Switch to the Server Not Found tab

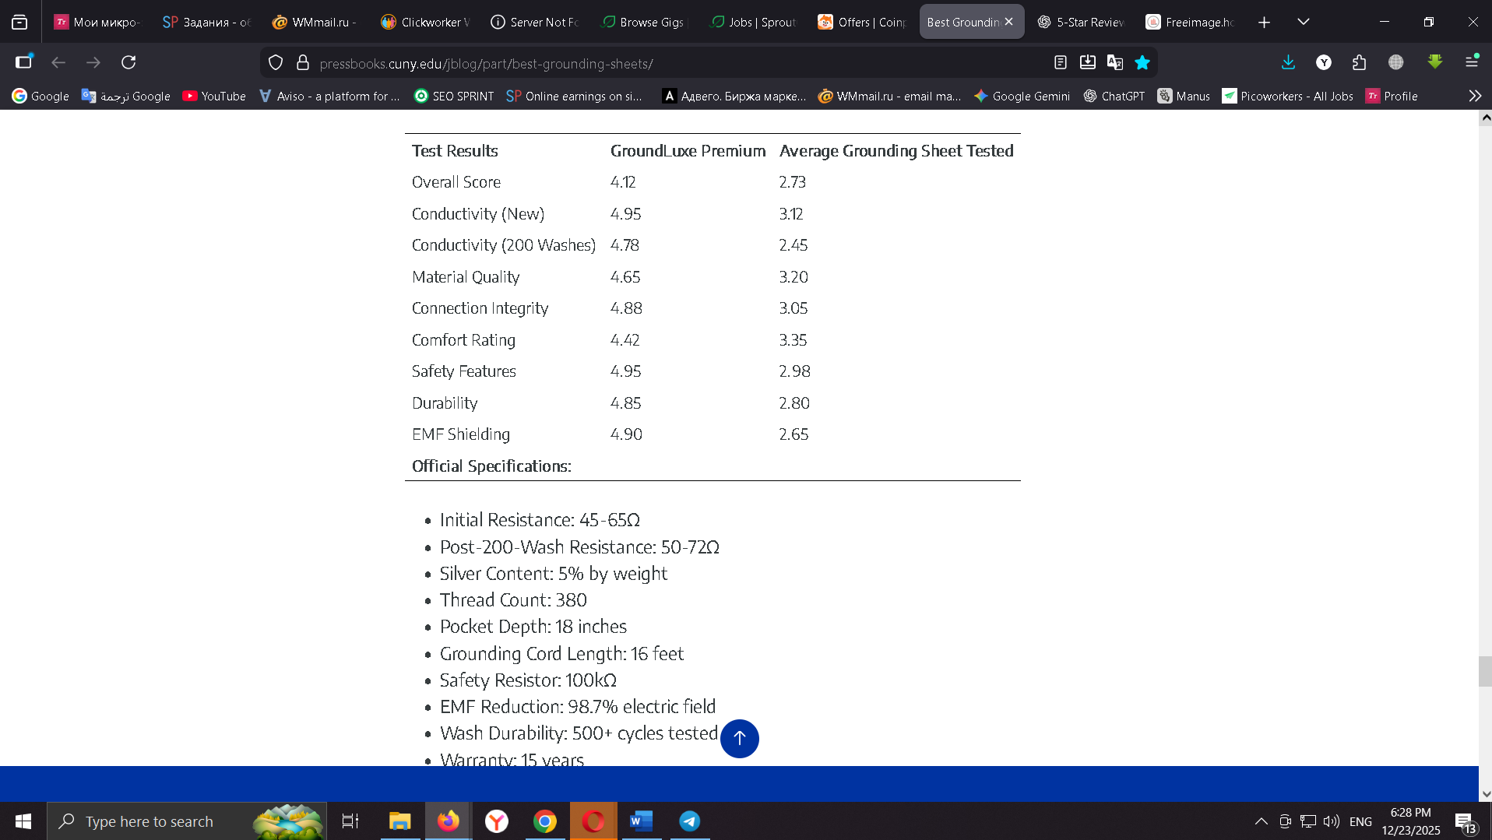(x=533, y=22)
